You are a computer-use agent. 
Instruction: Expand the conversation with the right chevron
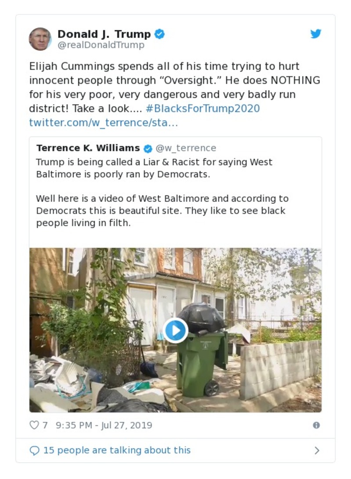(317, 450)
